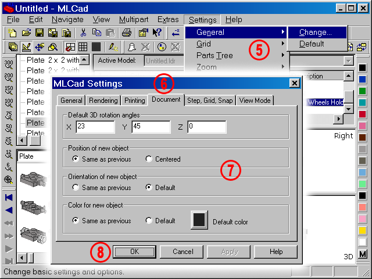Open the Navigate menu
Image resolution: width=372 pixels, height=279 pixels.
click(67, 19)
